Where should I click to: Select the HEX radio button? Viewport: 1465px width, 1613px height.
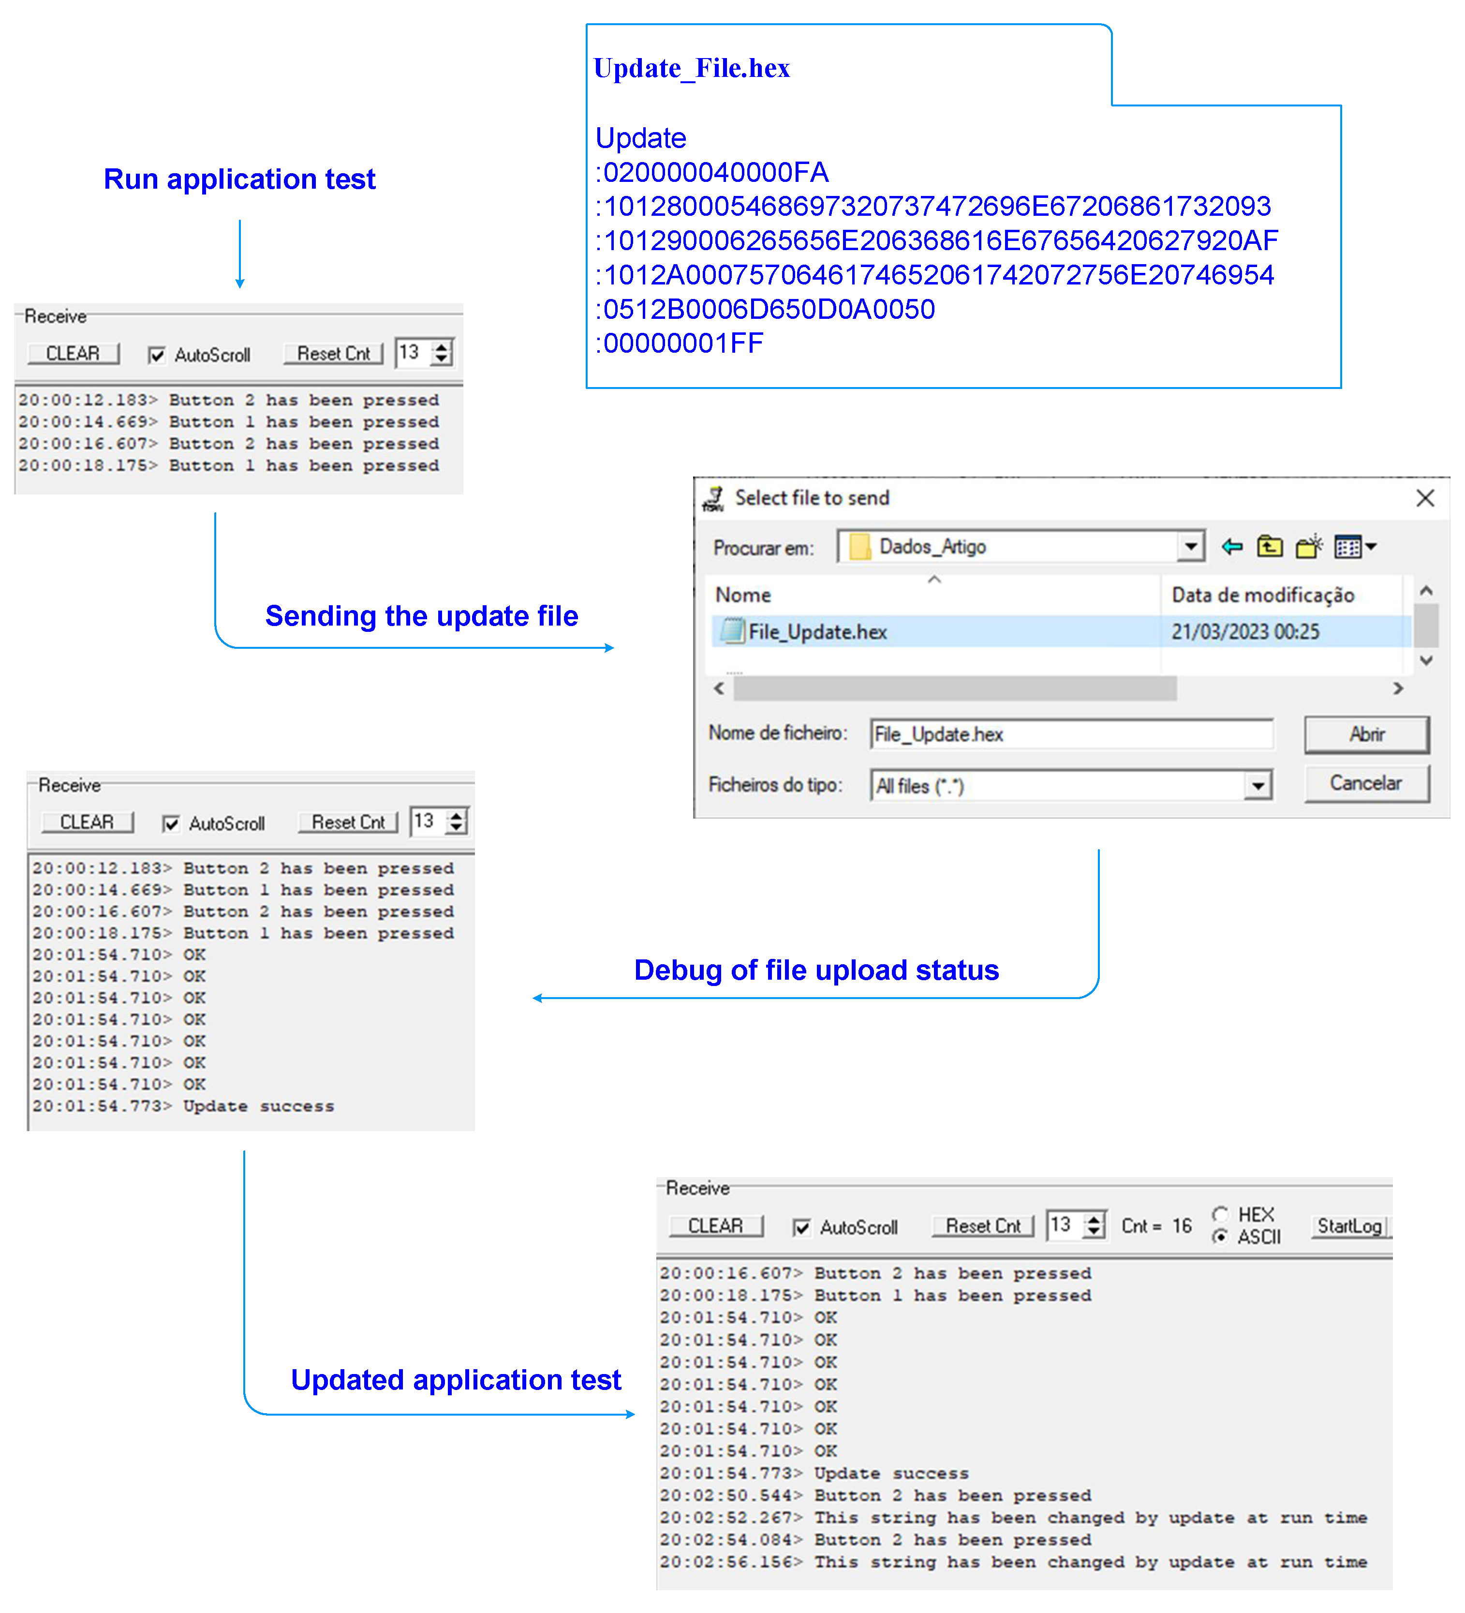coord(1220,1214)
